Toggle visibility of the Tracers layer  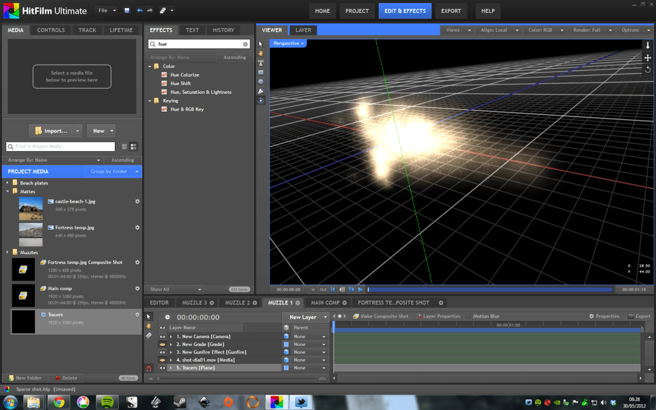click(x=162, y=367)
